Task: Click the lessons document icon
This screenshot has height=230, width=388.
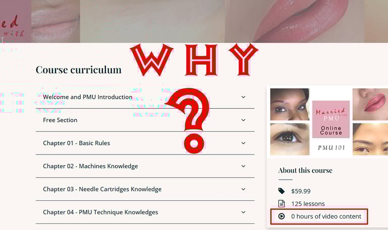Action: [x=281, y=204]
